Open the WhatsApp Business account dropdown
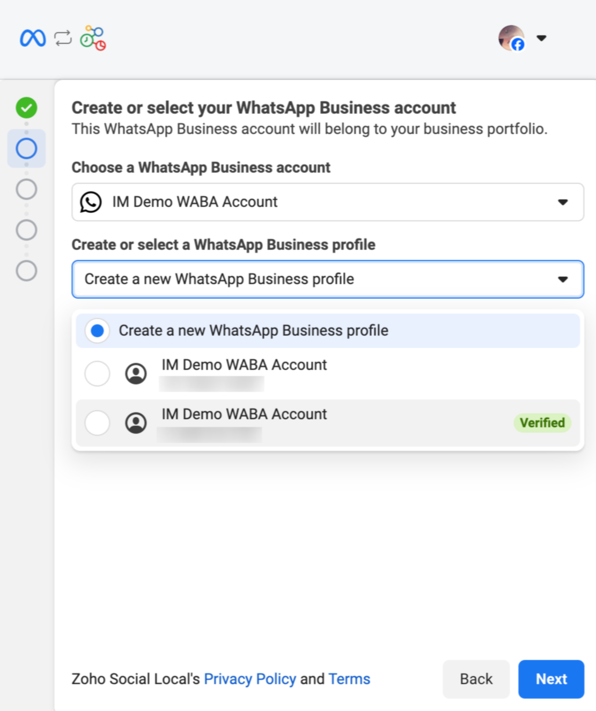The height and width of the screenshot is (711, 596). point(562,202)
